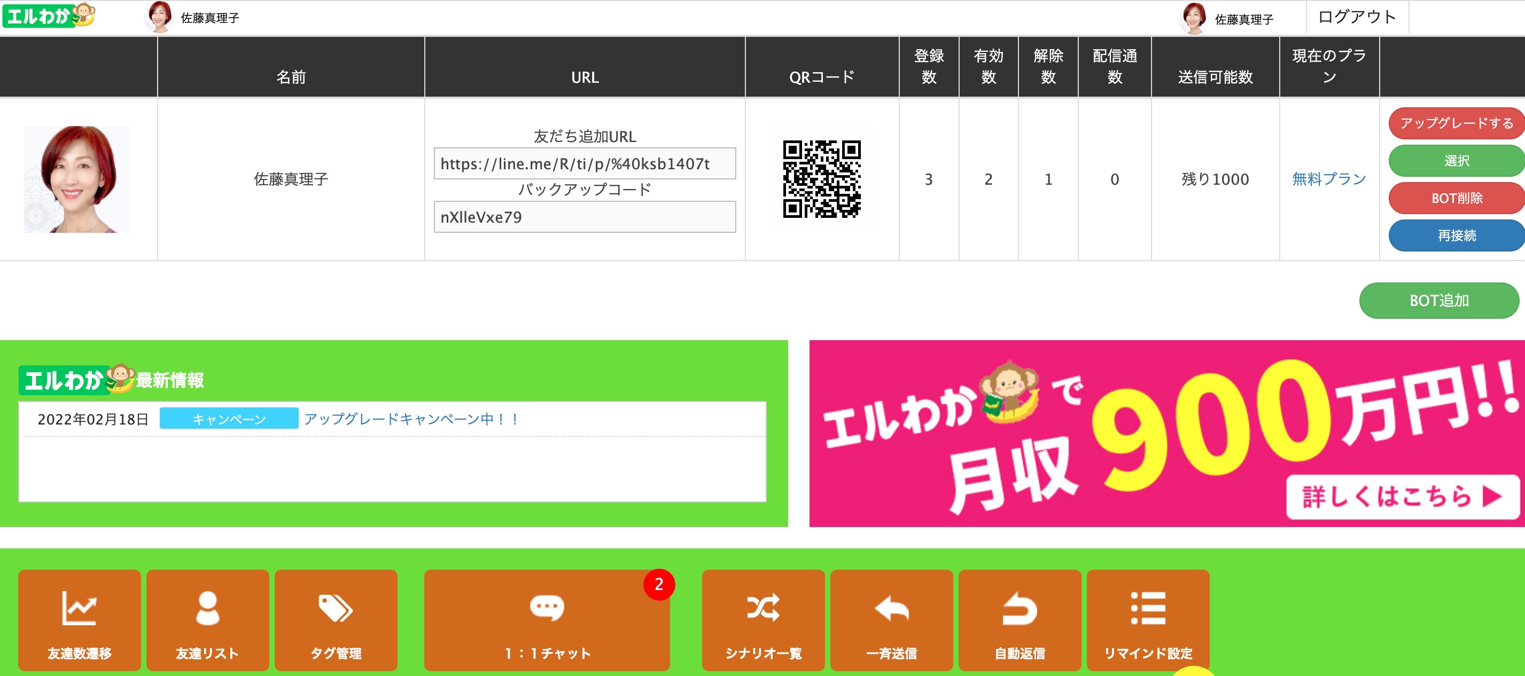The width and height of the screenshot is (1525, 676).
Task: Open the 1:1チャット speech bubble tile
Action: point(547,619)
